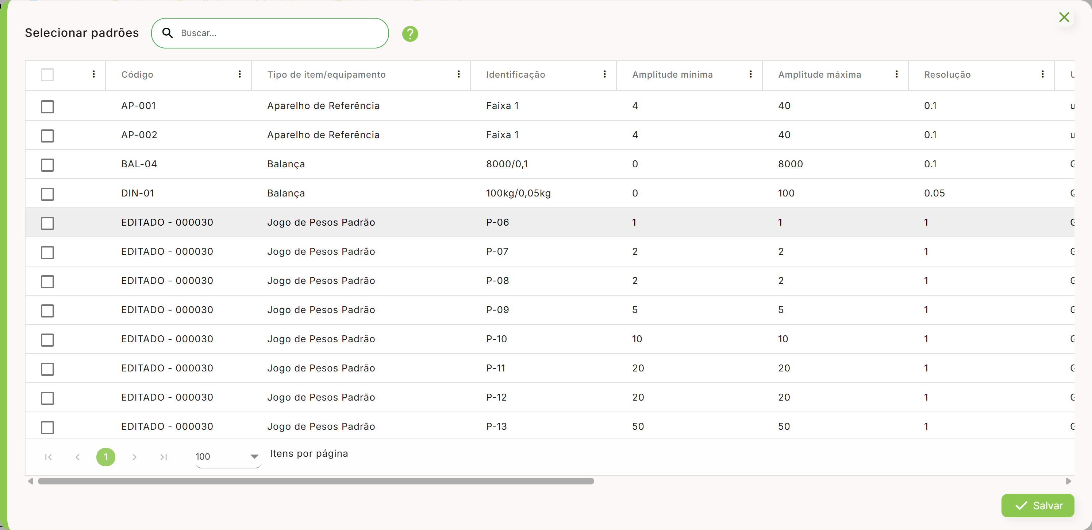
Task: Open the Resolução column options menu
Action: tap(1043, 74)
